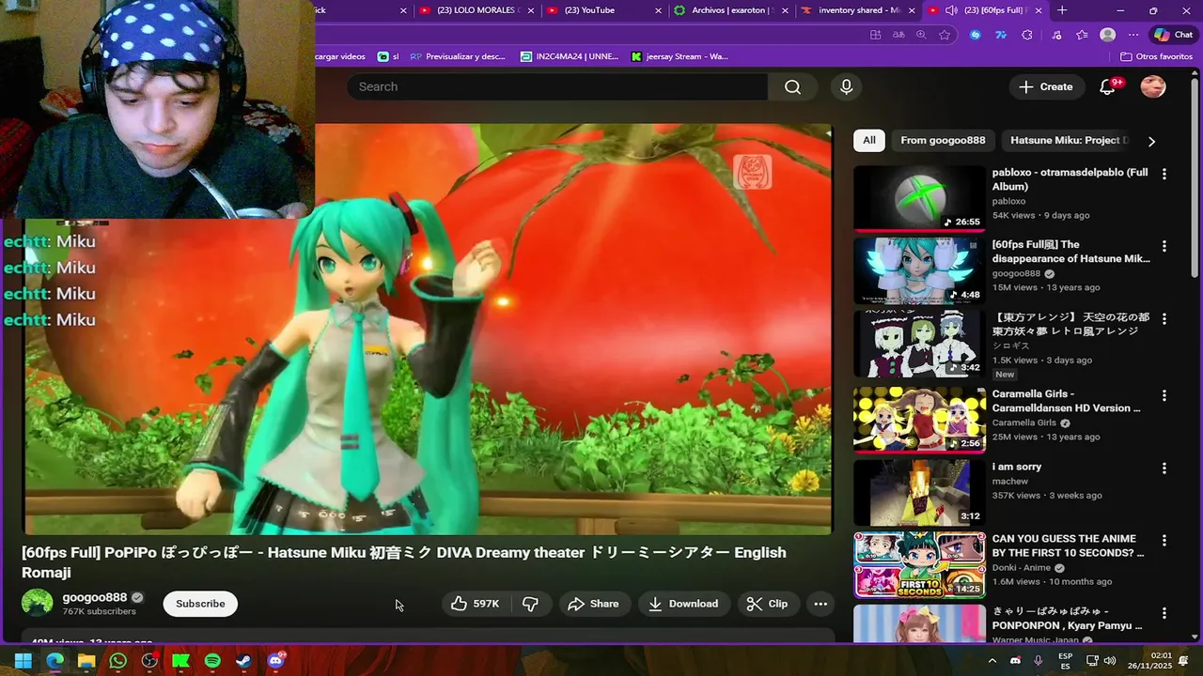Open zoom magnifier icon in address bar
This screenshot has width=1203, height=676.
[x=921, y=35]
